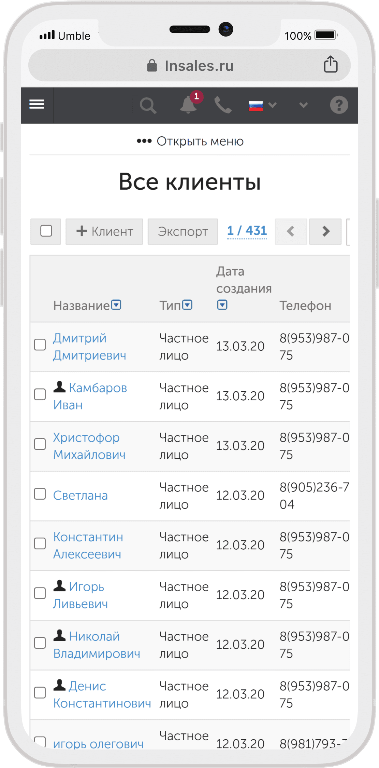Open the Russian flag language dropdown
The width and height of the screenshot is (379, 768).
(x=262, y=106)
